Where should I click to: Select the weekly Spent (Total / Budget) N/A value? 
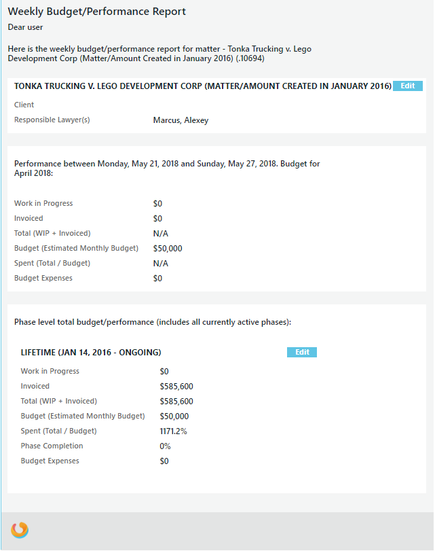tap(160, 264)
